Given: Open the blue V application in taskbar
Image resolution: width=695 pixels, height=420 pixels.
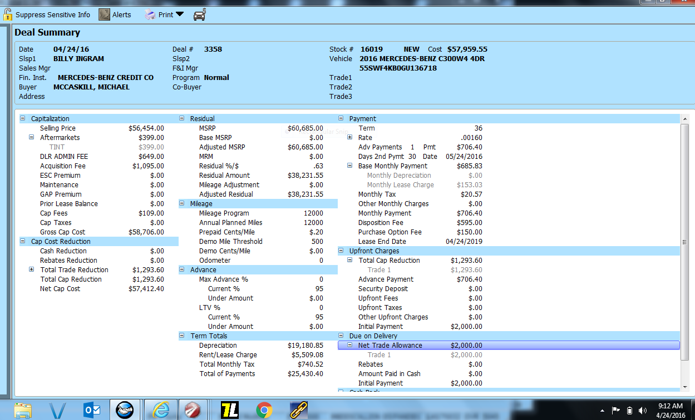Looking at the screenshot, I should point(57,411).
